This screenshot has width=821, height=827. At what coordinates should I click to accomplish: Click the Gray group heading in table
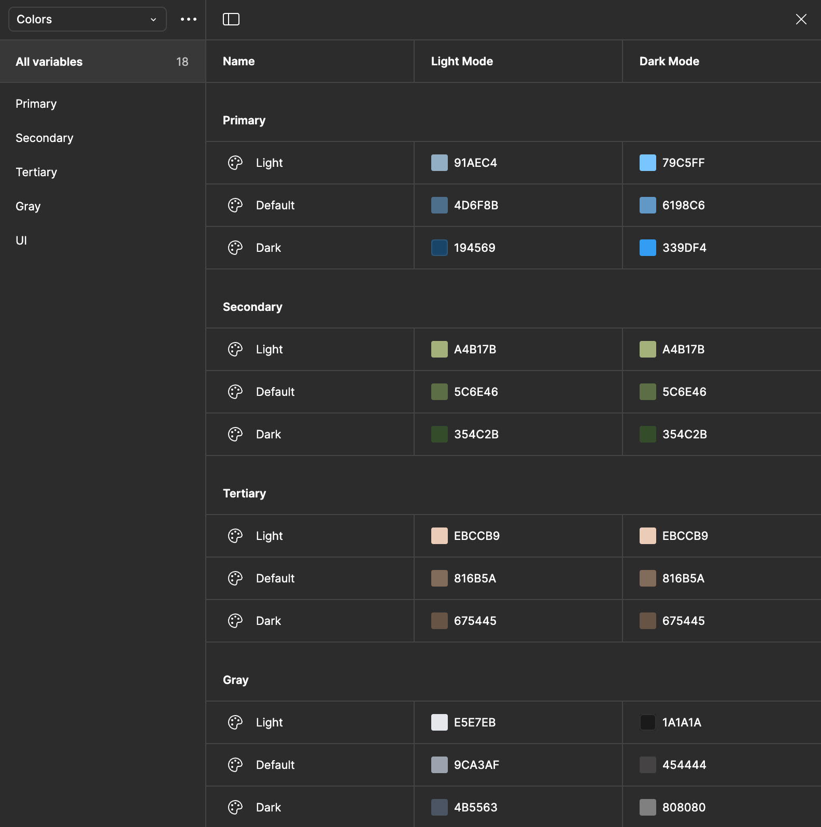pyautogui.click(x=236, y=680)
